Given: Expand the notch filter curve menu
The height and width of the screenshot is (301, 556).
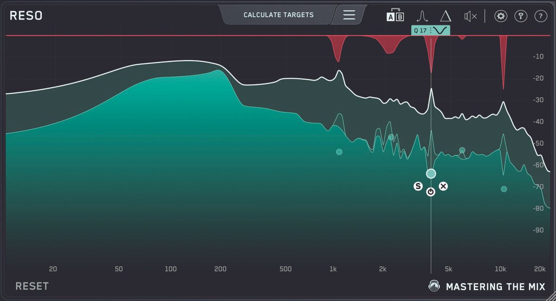Looking at the screenshot, I should 439,30.
